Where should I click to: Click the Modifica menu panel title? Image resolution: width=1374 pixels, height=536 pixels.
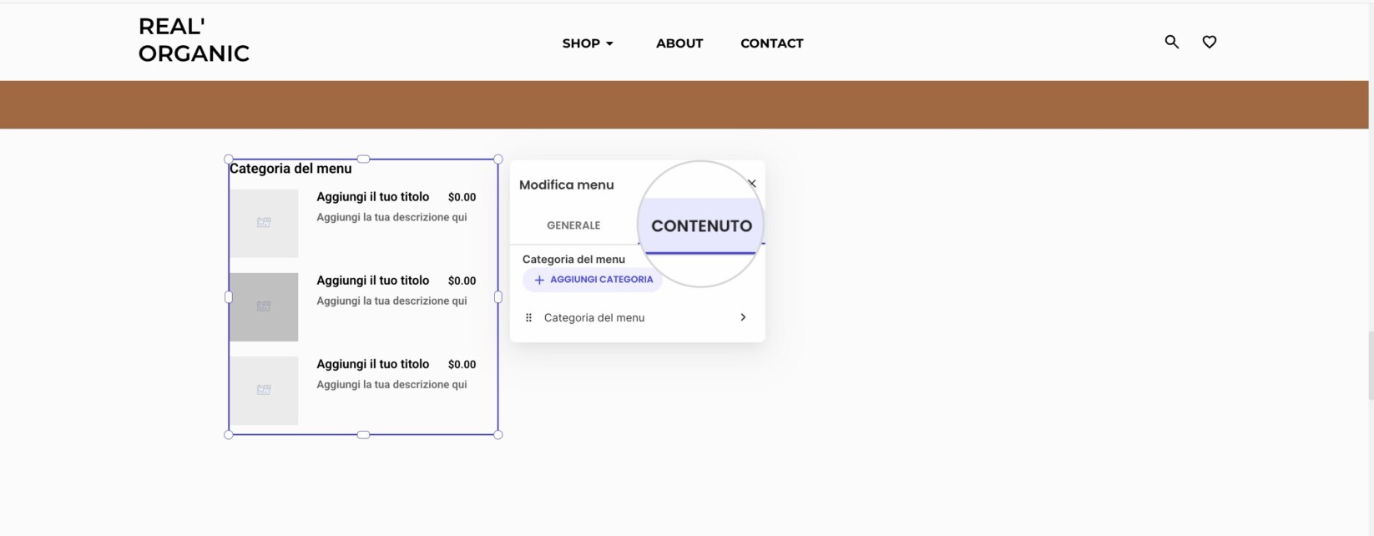pos(566,185)
